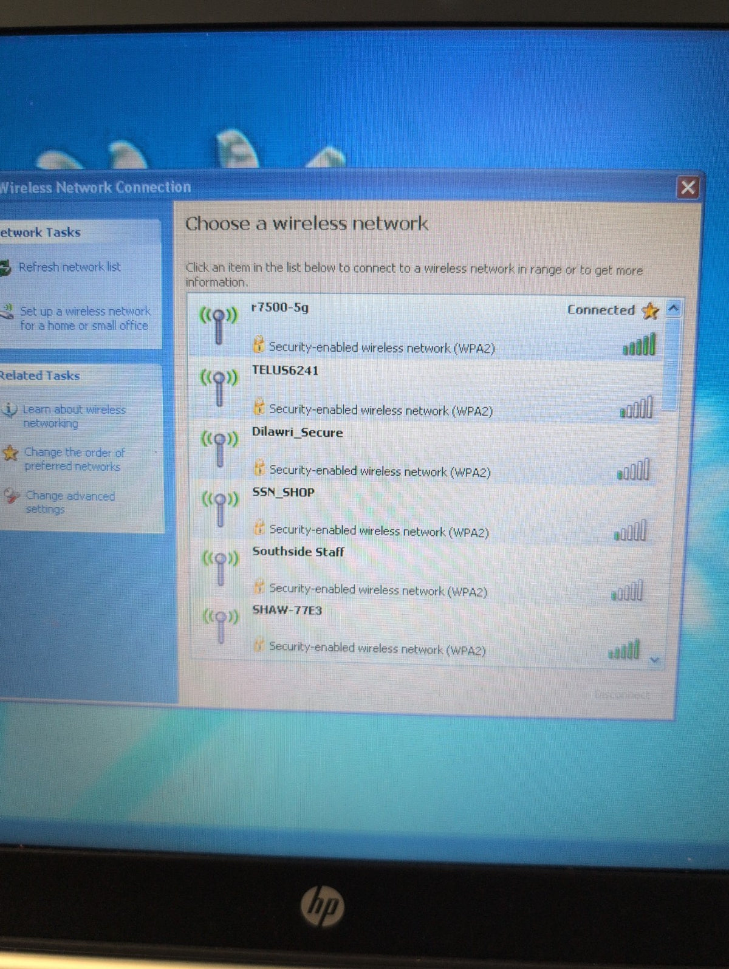Click the antenna icon for Dilawri_Secure
This screenshot has width=729, height=969.
(220, 448)
